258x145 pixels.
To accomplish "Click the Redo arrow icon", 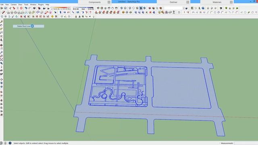I will pyautogui.click(x=29, y=8).
